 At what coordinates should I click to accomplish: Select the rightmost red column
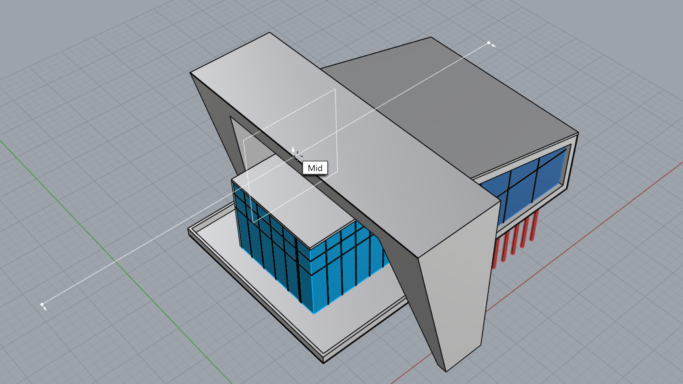pyautogui.click(x=534, y=226)
